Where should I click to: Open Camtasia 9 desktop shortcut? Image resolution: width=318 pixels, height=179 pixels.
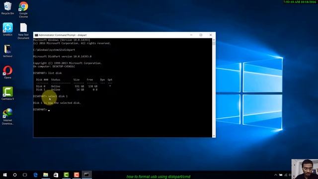pos(7,93)
